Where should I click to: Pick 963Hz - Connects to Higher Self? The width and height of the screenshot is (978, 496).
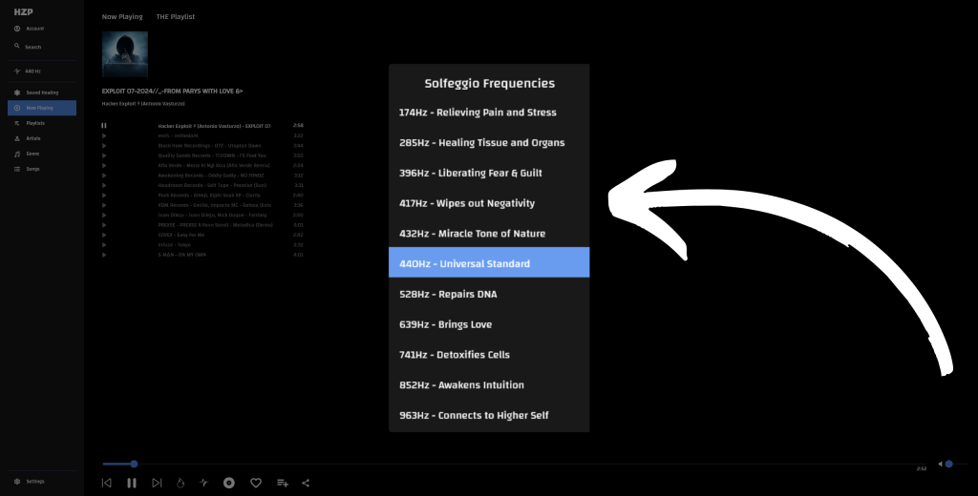488,415
